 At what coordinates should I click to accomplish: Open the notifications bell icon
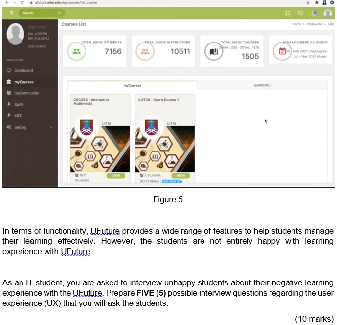coord(314,13)
